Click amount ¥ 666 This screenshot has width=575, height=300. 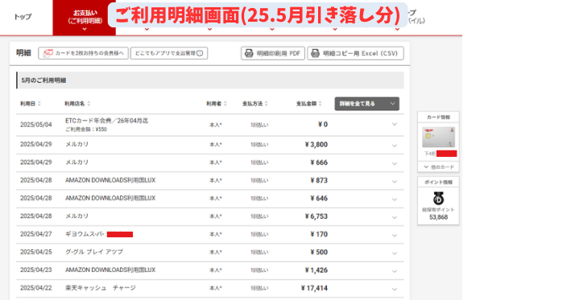(x=319, y=162)
